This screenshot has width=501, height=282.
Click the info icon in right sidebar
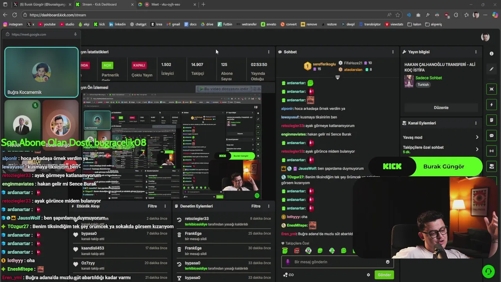pos(492,53)
